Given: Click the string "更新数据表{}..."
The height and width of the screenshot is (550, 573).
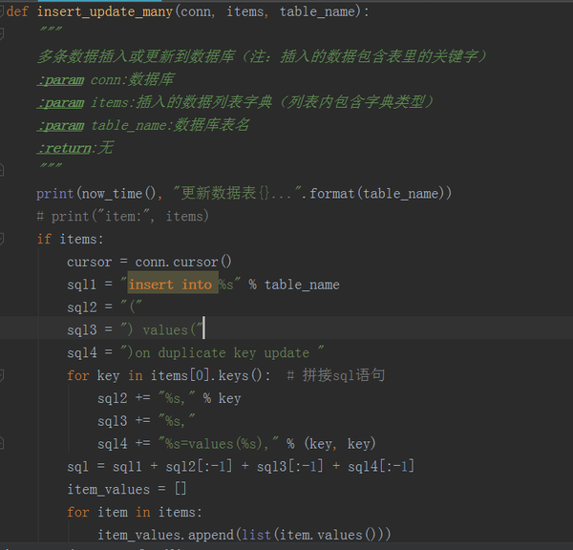Looking at the screenshot, I should coord(237,193).
